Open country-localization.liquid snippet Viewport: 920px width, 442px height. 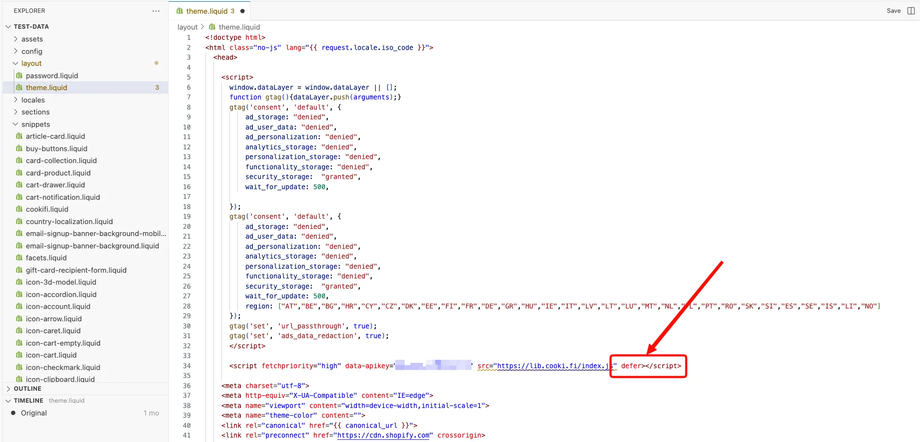[x=69, y=221]
